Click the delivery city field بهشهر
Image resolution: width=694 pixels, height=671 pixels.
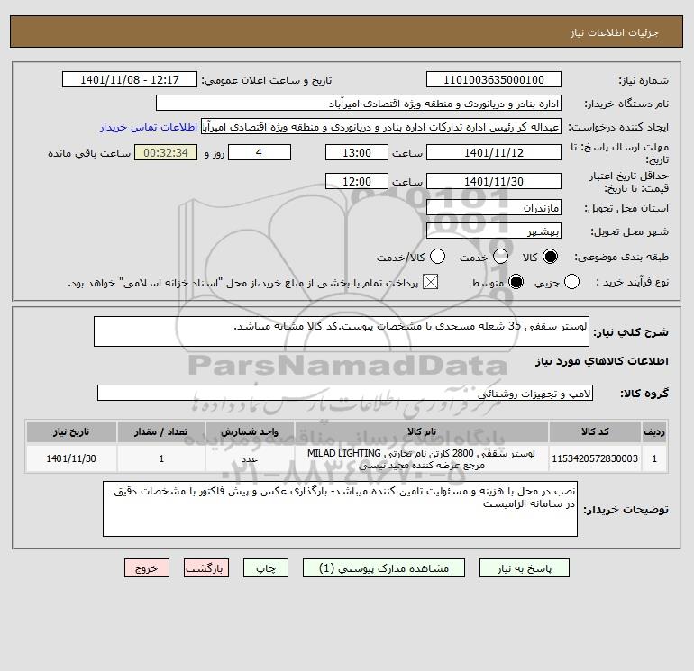[494, 231]
